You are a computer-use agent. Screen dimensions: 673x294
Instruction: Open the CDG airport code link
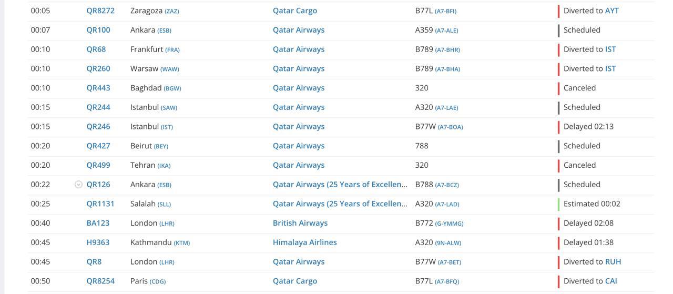[x=158, y=281]
